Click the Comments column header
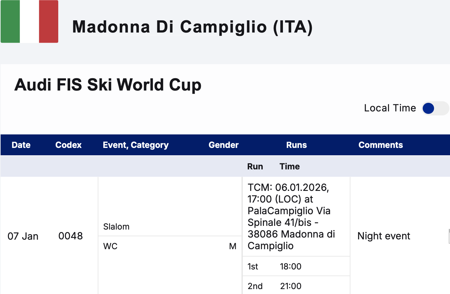This screenshot has width=450, height=294. tap(380, 145)
